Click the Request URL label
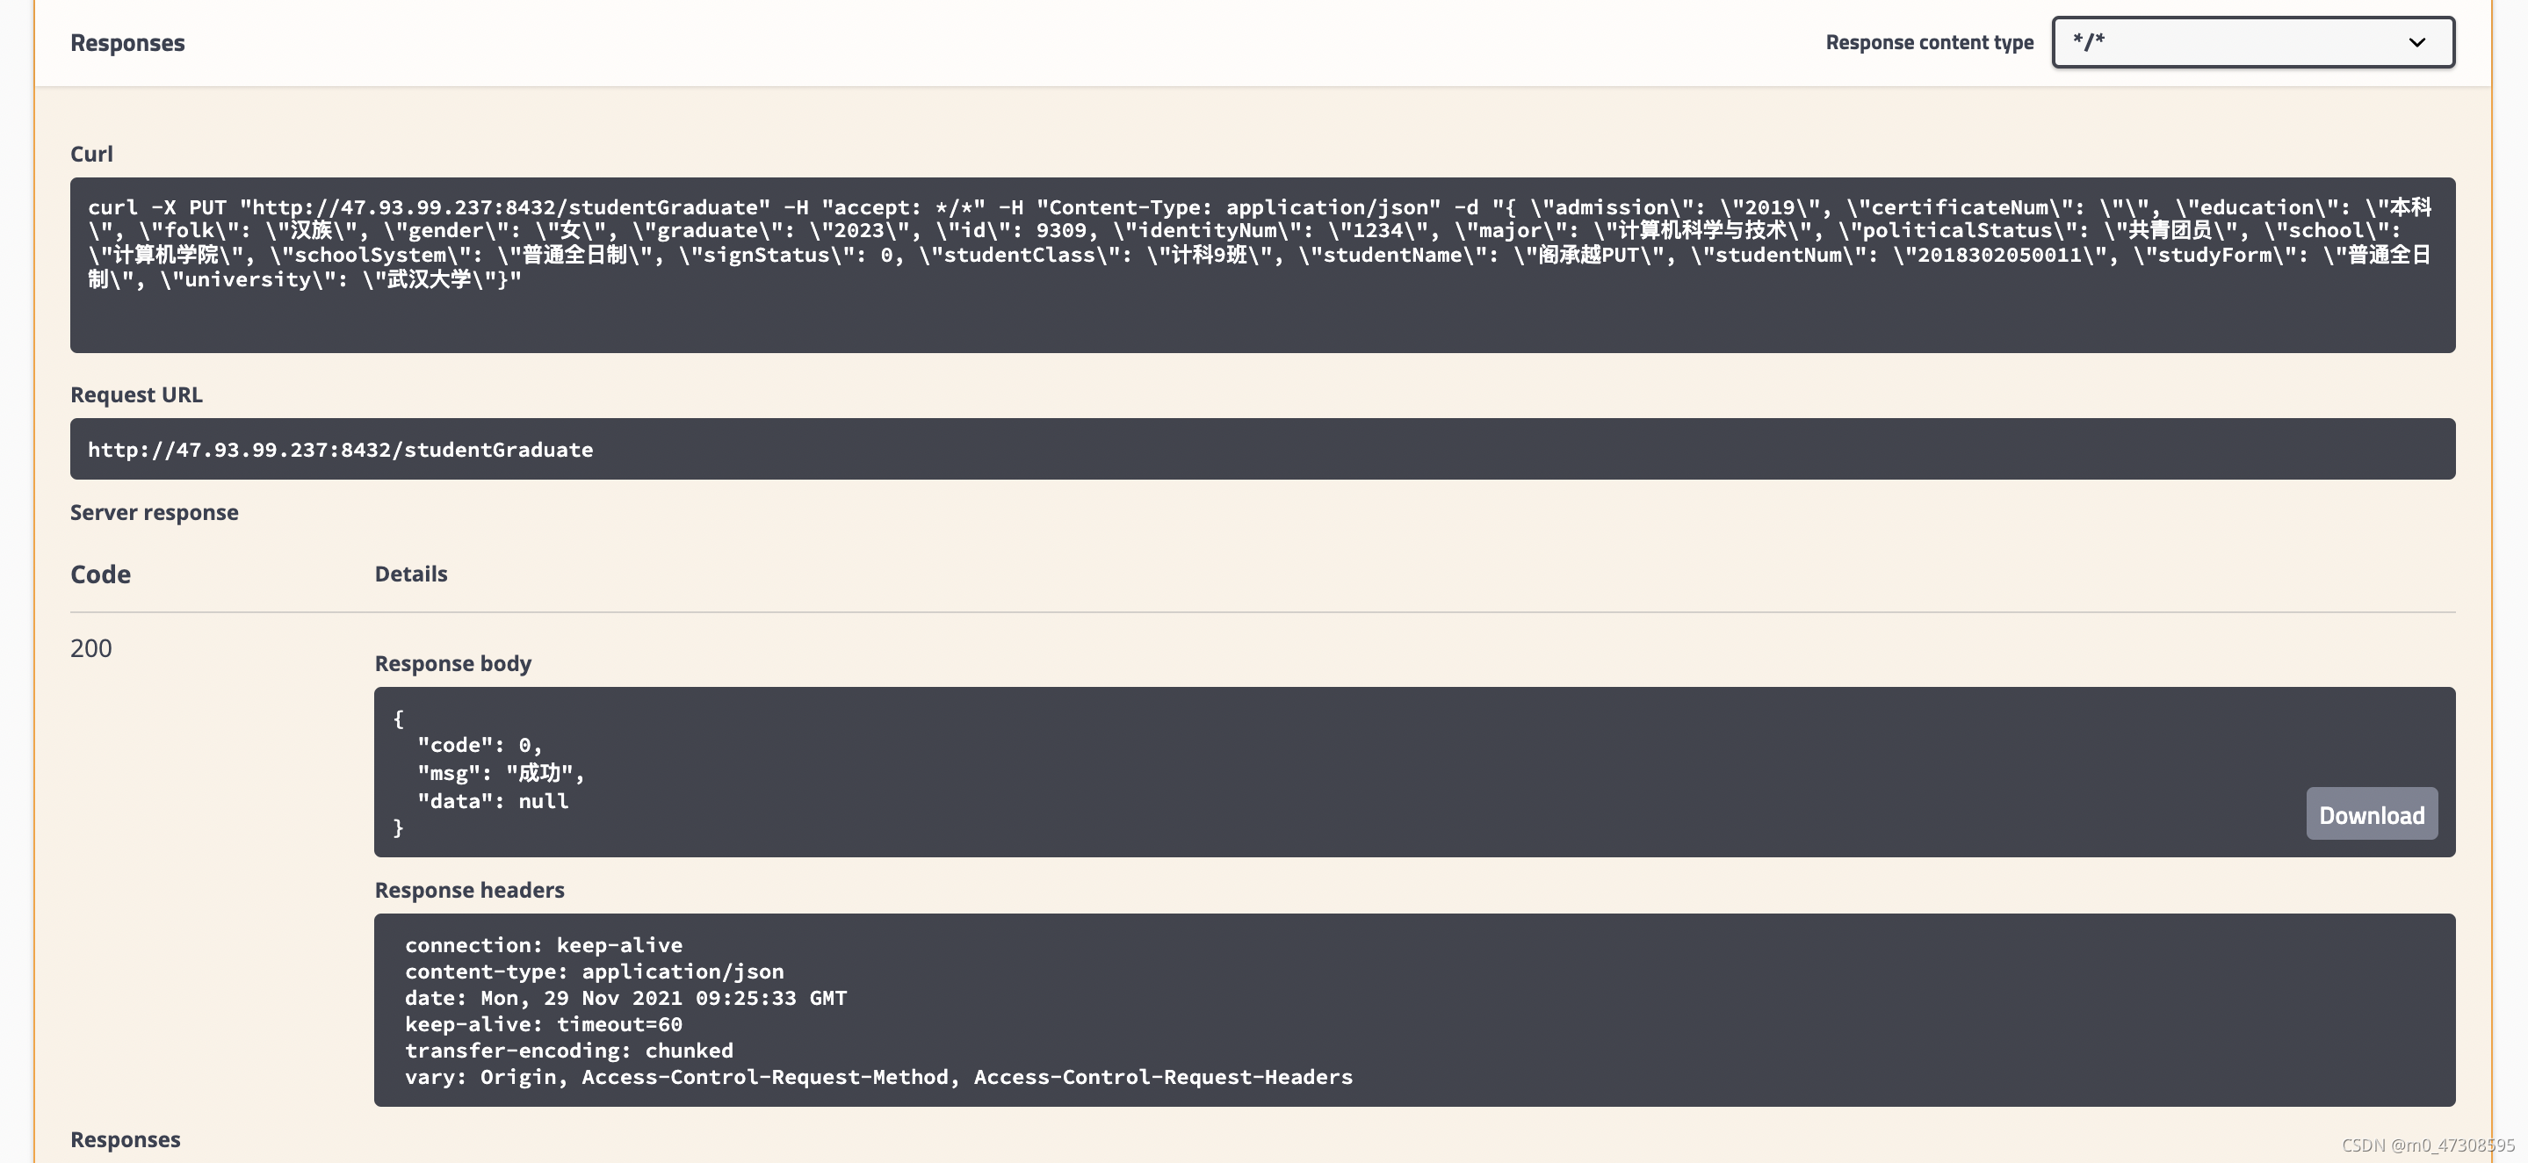Image resolution: width=2528 pixels, height=1163 pixels. (x=136, y=394)
